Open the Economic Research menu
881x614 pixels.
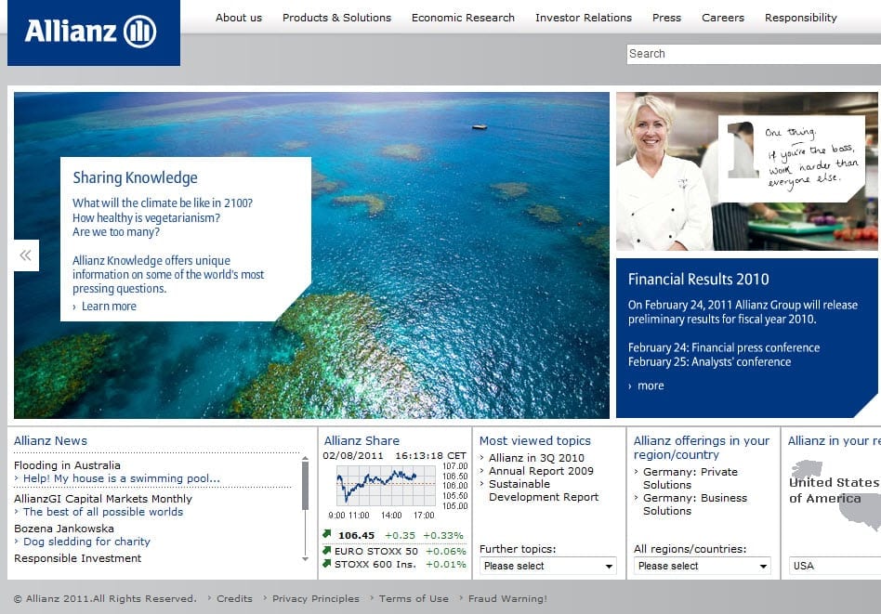coord(463,18)
